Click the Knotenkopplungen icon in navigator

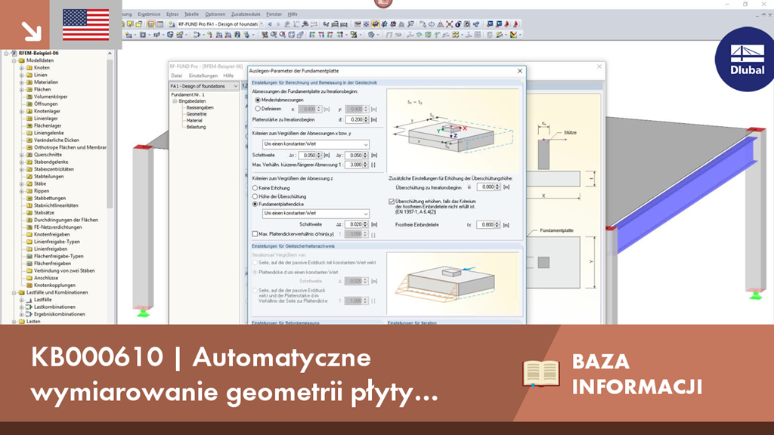click(x=29, y=285)
